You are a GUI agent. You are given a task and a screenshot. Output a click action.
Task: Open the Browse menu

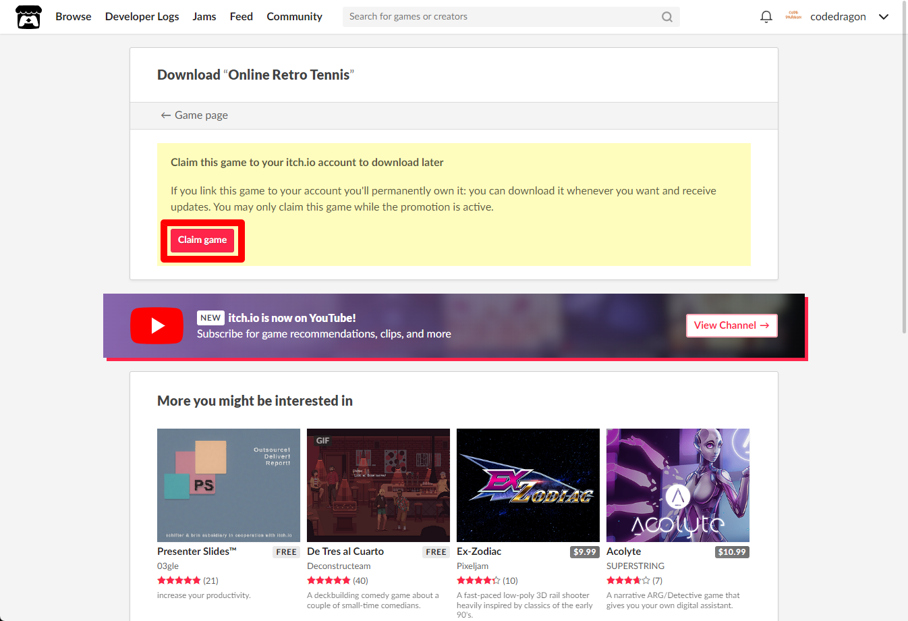coord(74,17)
